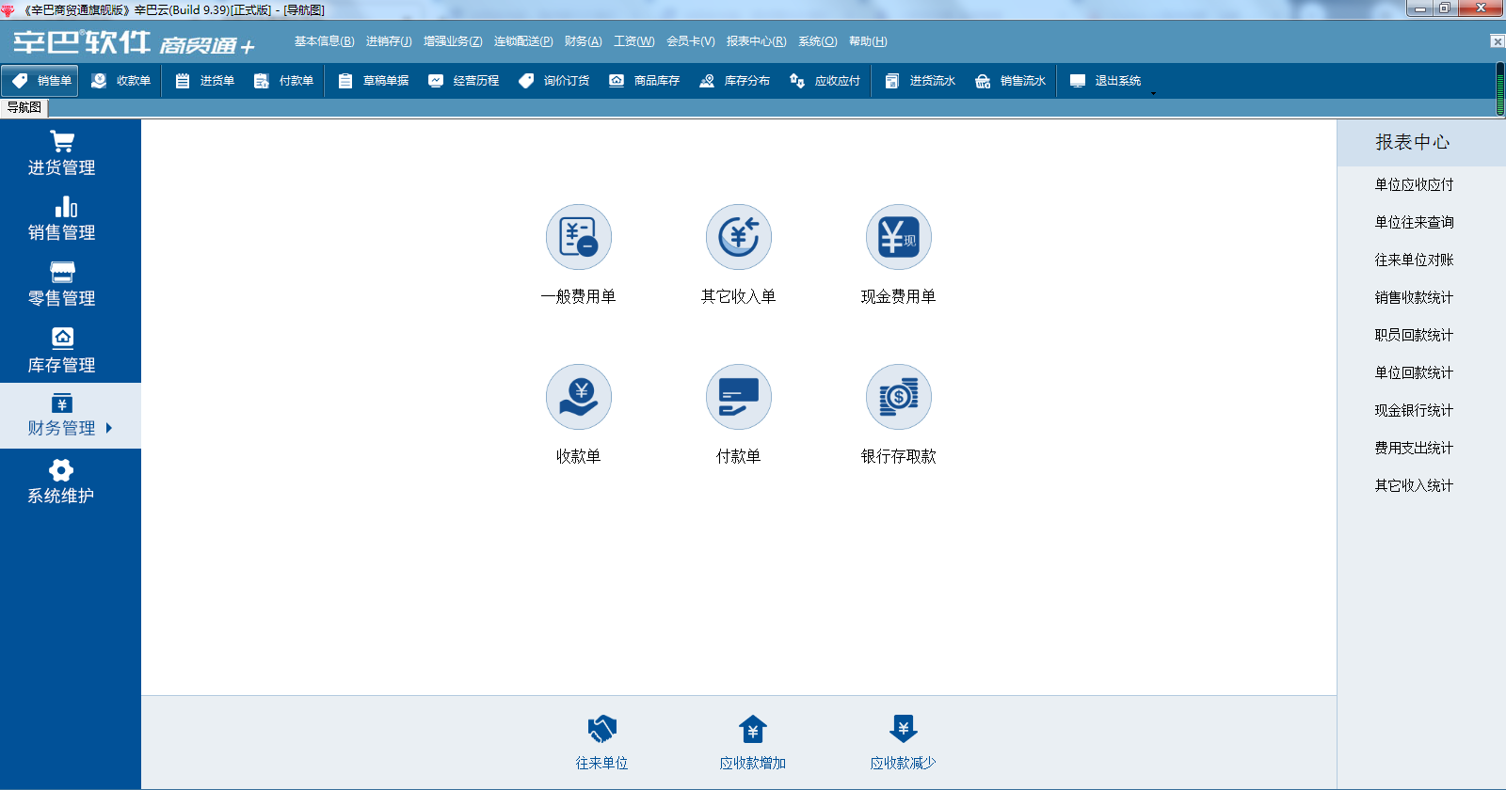
Task: Expand the toolbar overflow arrow
Action: point(1153,93)
